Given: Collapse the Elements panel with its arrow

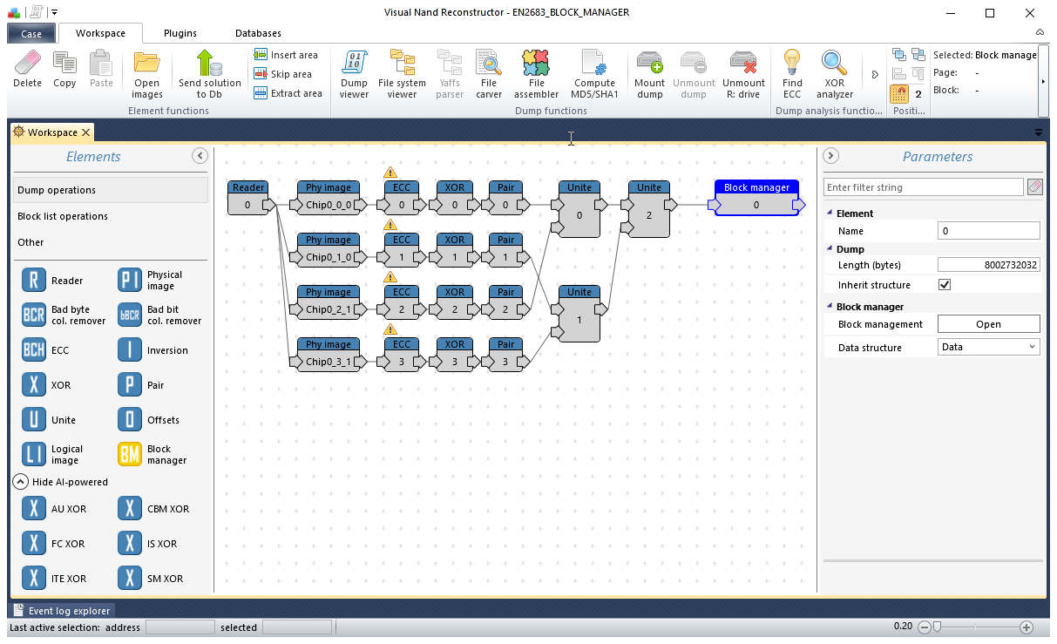Looking at the screenshot, I should 200,156.
